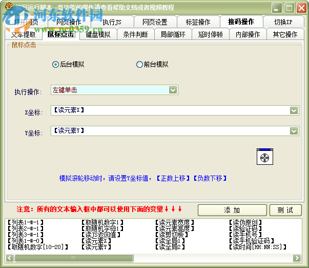Open the 标签操作 tab
This screenshot has height=268, width=309.
click(x=198, y=22)
